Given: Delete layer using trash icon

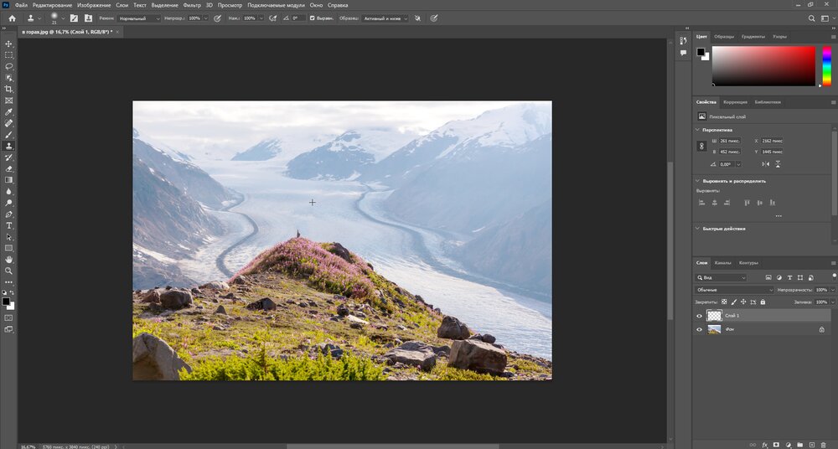Looking at the screenshot, I should pyautogui.click(x=823, y=444).
